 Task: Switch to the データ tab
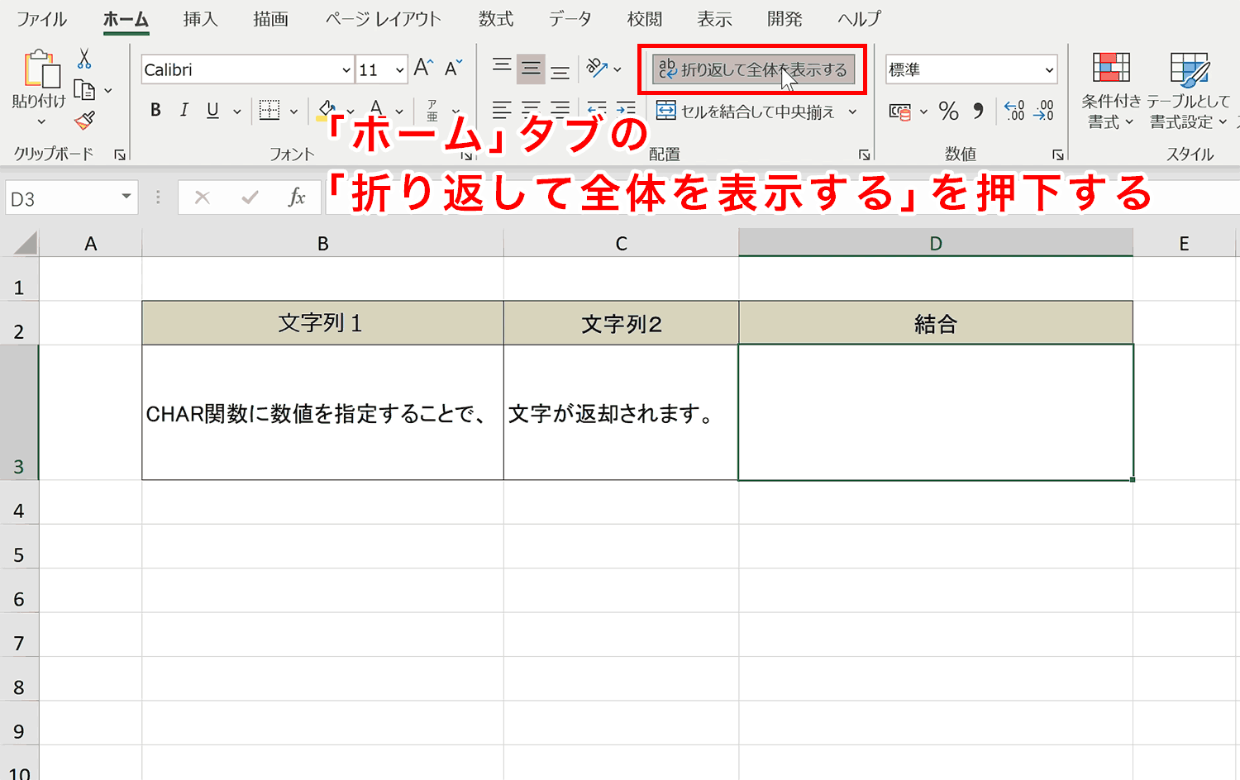(570, 19)
